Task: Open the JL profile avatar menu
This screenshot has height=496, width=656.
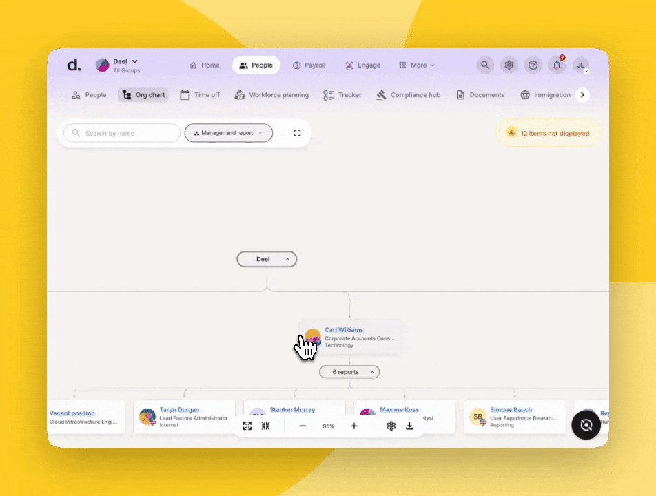Action: (x=581, y=65)
